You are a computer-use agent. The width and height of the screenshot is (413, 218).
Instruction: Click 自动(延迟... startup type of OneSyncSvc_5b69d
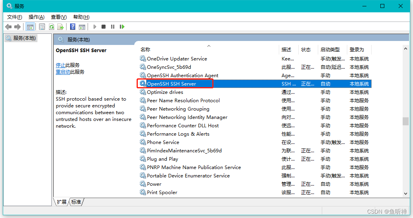(333, 67)
